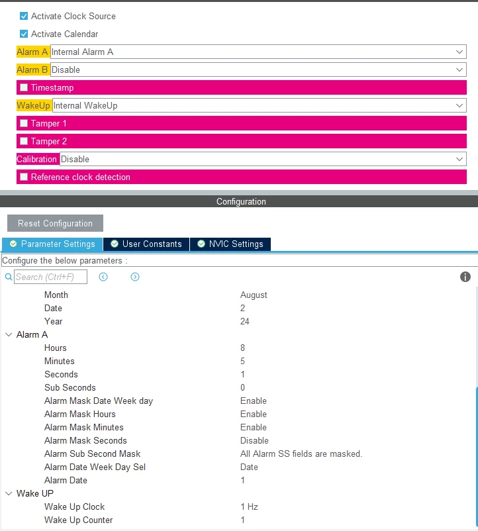Open the Alarm B dropdown

(258, 70)
